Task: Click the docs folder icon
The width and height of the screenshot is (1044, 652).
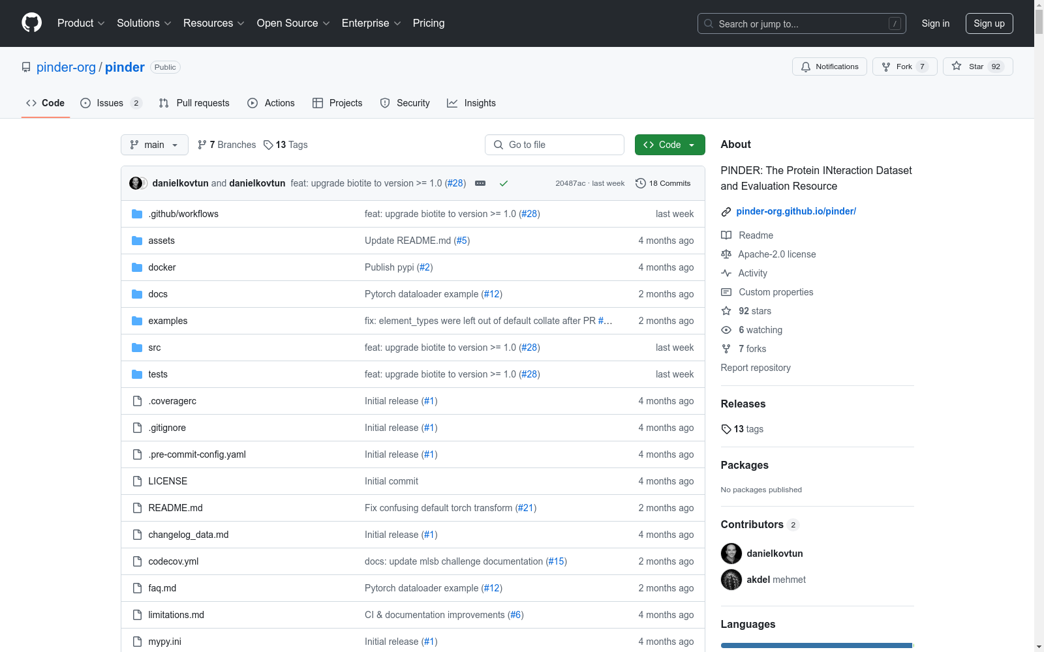Action: point(137,294)
